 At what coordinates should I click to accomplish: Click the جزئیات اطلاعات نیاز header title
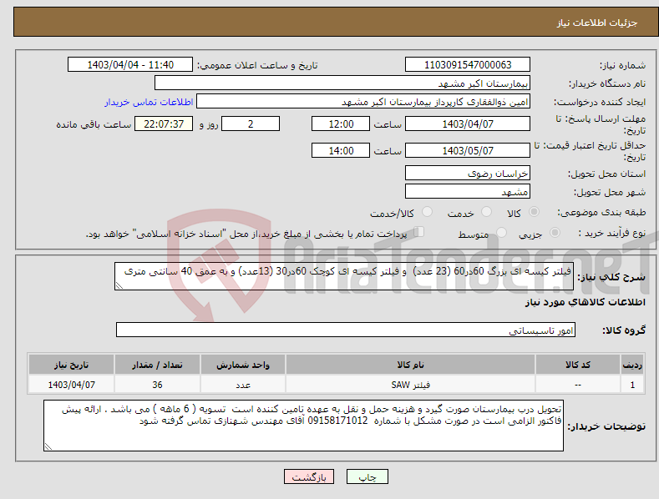click(597, 23)
